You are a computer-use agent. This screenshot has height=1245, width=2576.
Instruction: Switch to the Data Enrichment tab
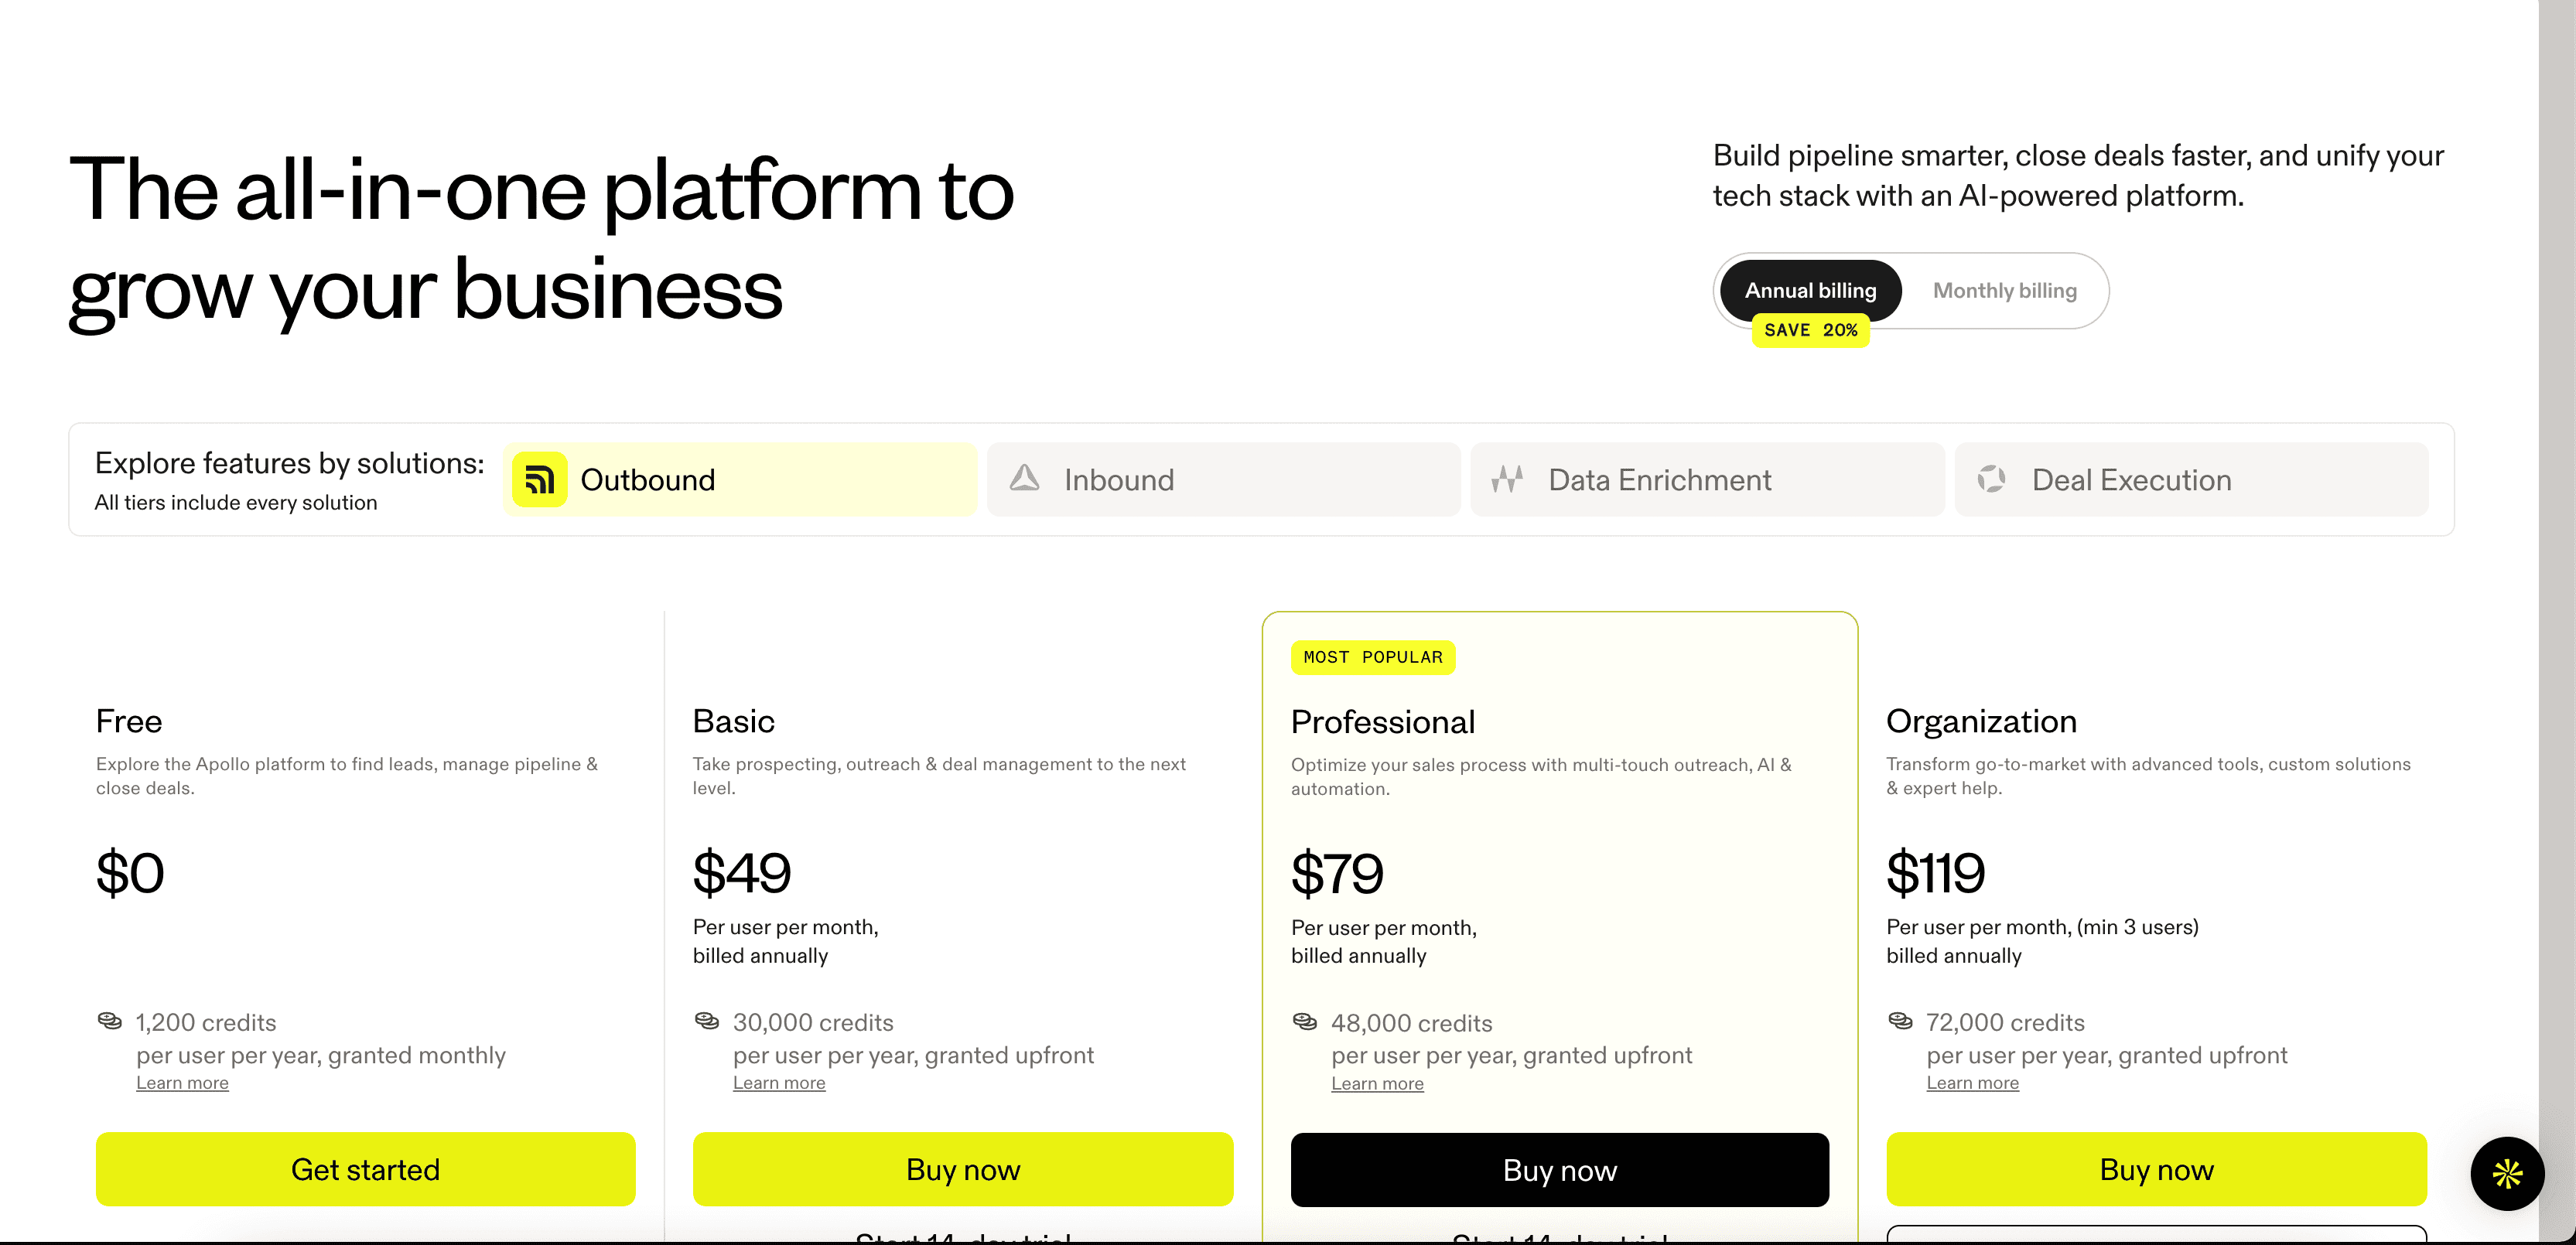[1706, 480]
